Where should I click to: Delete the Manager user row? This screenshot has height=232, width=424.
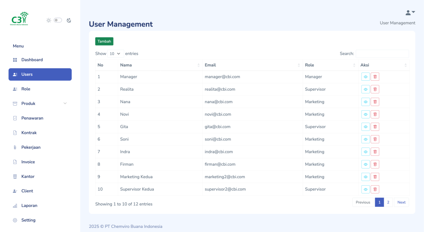375,77
